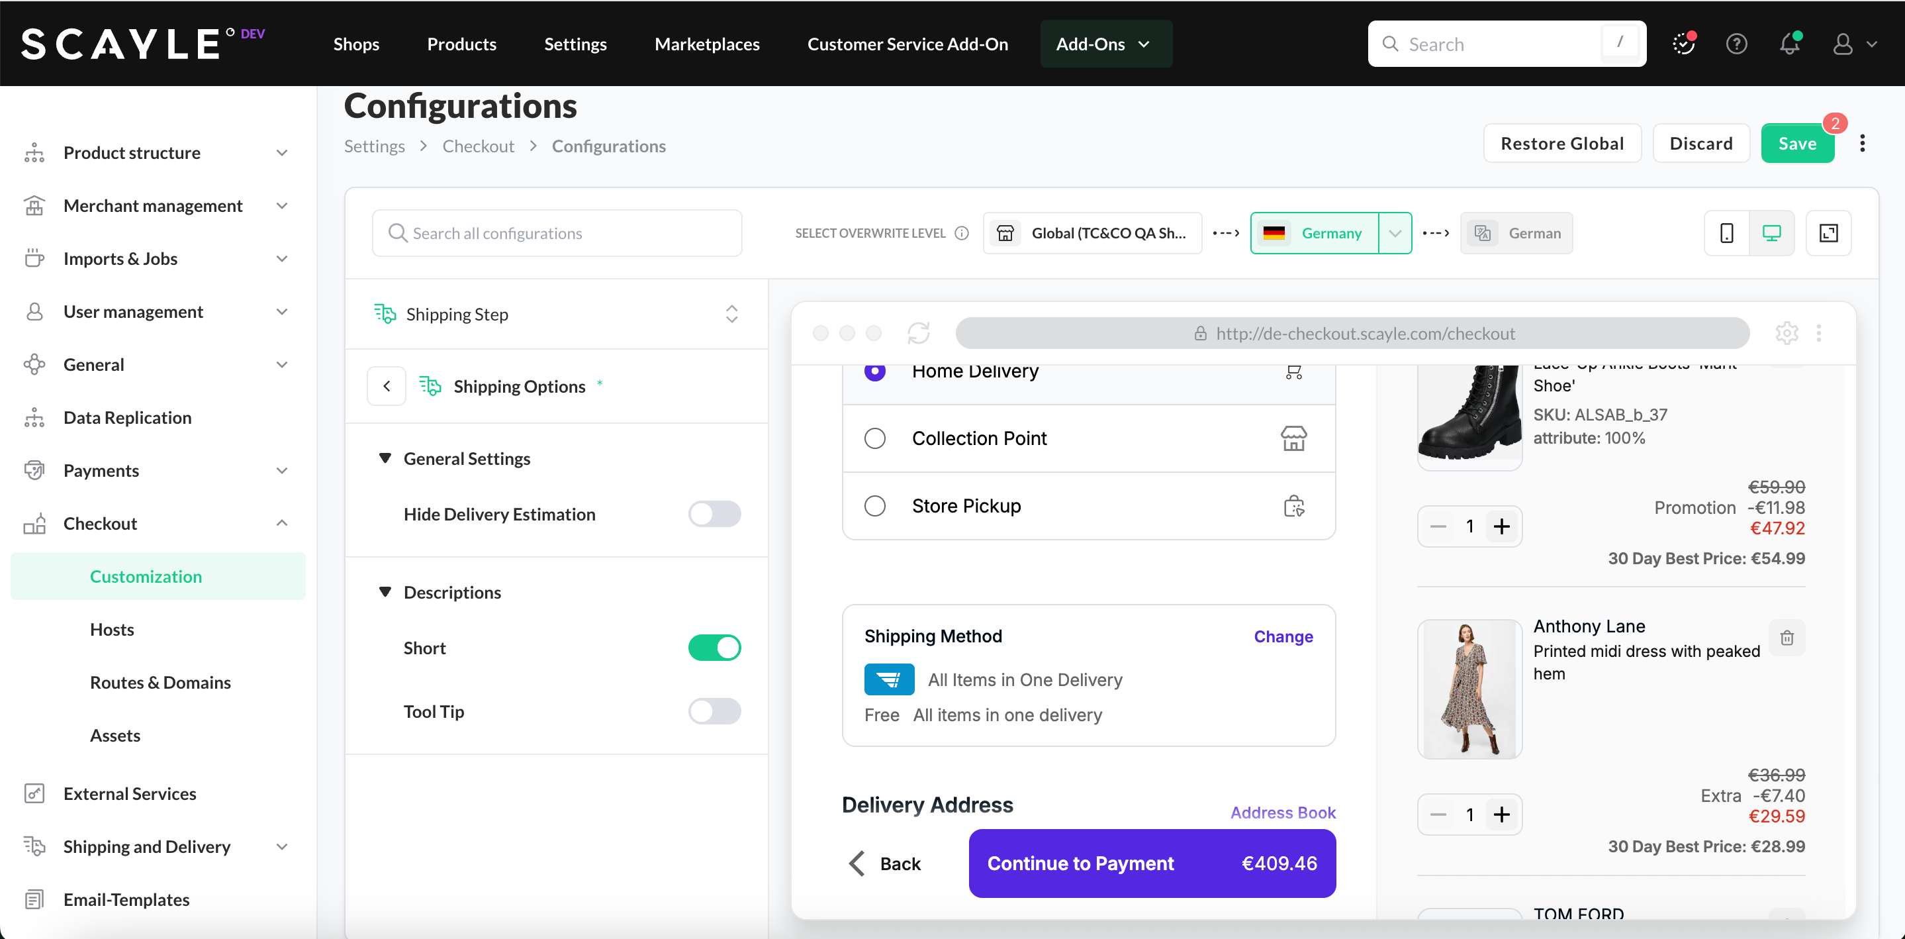Focus the Search all configurations field
The height and width of the screenshot is (939, 1905).
556,233
